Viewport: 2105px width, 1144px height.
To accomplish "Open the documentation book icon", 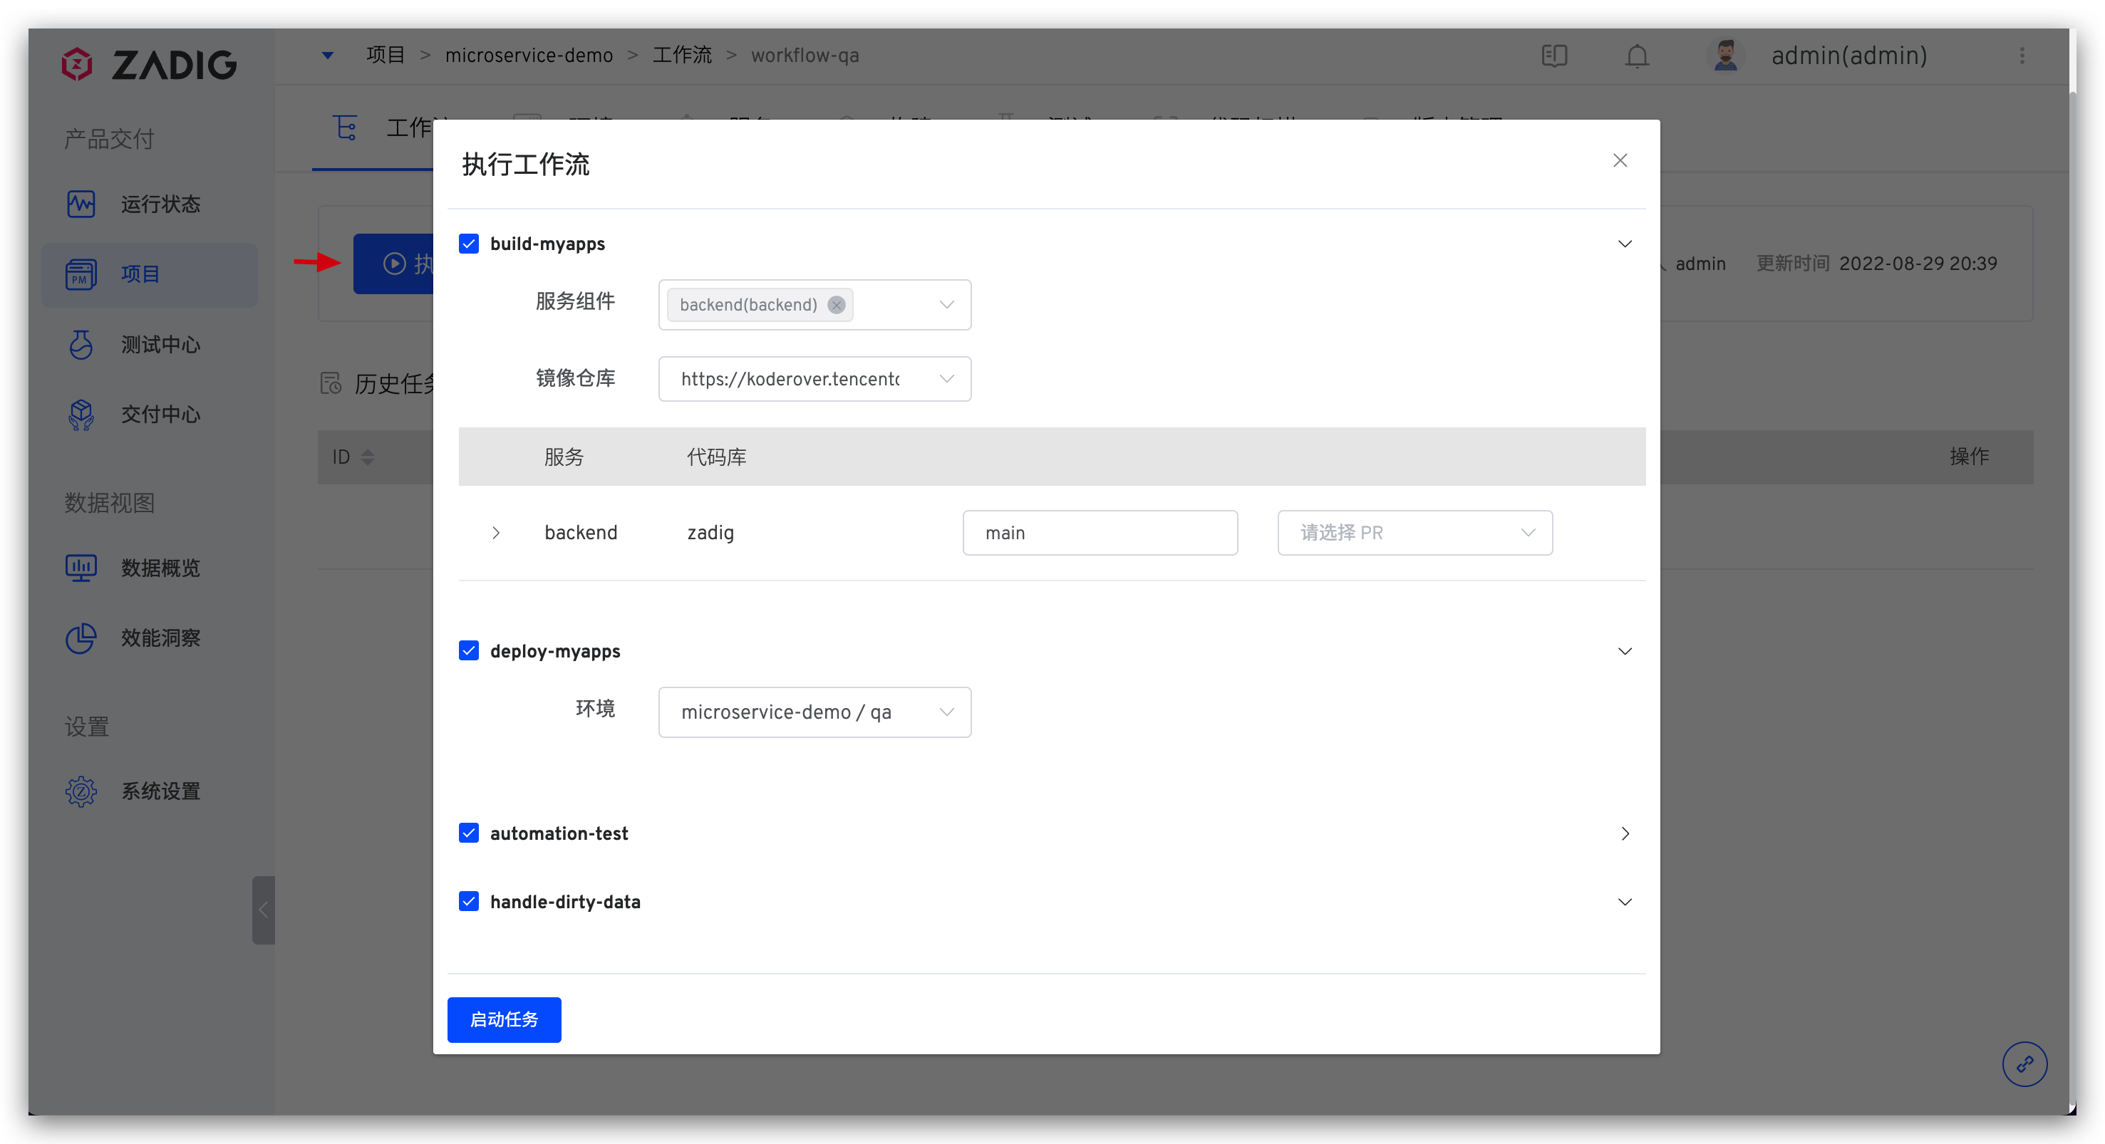I will [x=1553, y=56].
